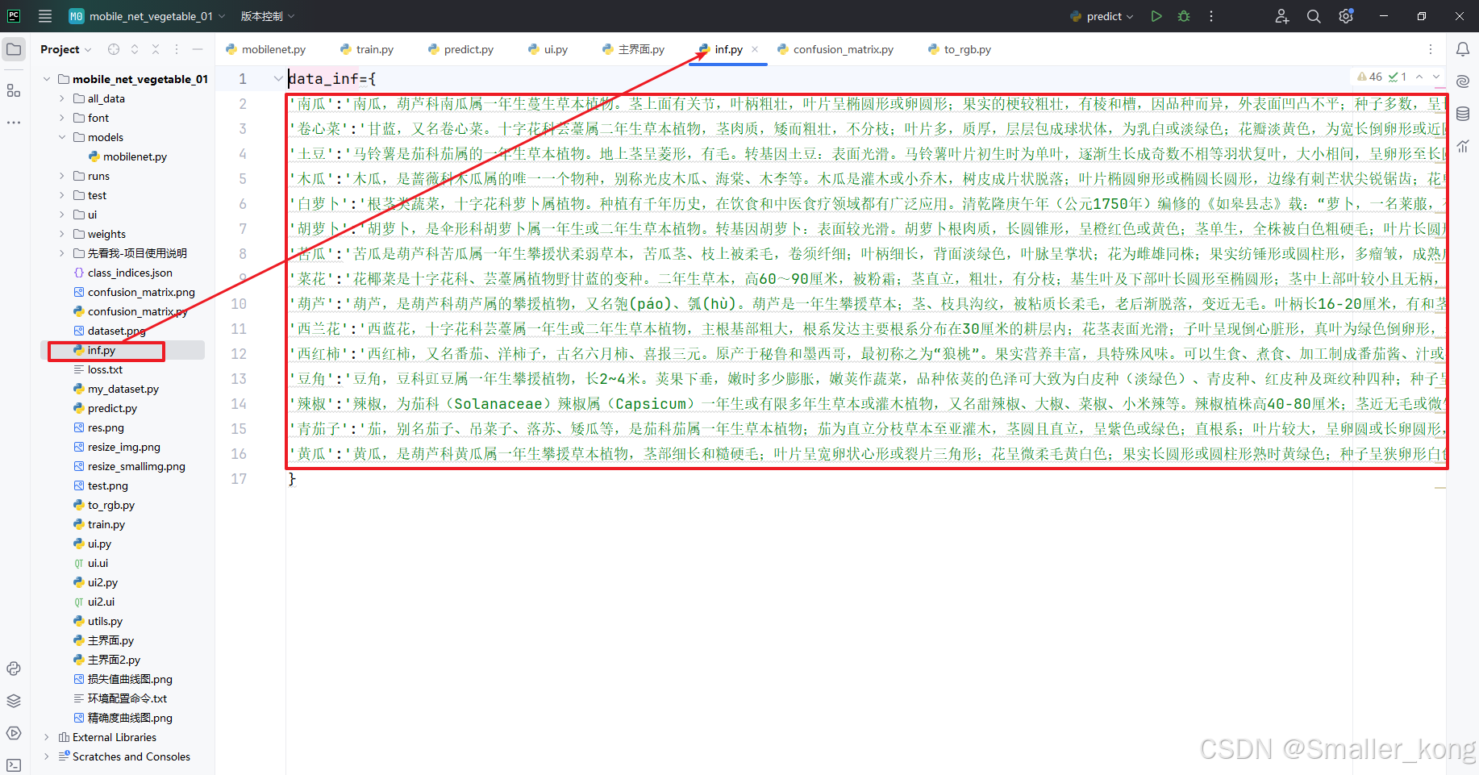Open the Python Packages layers icon

pyautogui.click(x=14, y=701)
